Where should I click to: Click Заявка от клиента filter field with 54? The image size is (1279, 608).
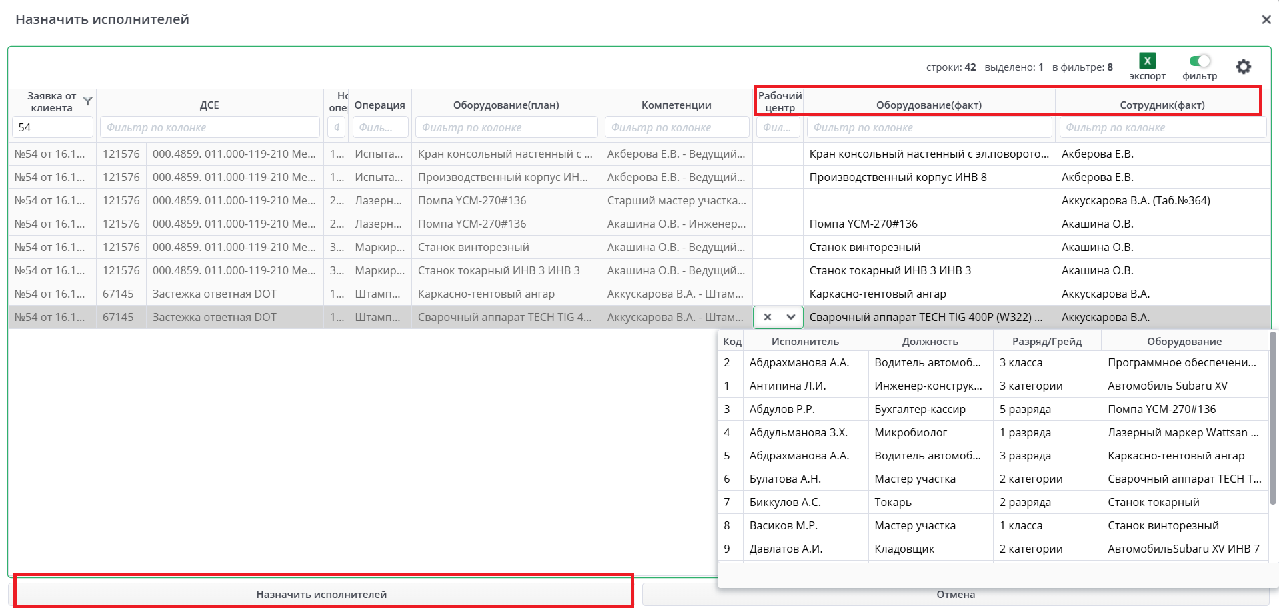pos(52,127)
